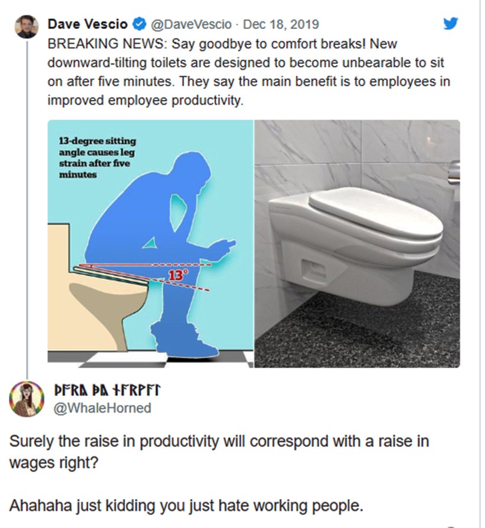Click the red 13° angle label
Viewport: 485px width, 528px height.
pos(177,275)
